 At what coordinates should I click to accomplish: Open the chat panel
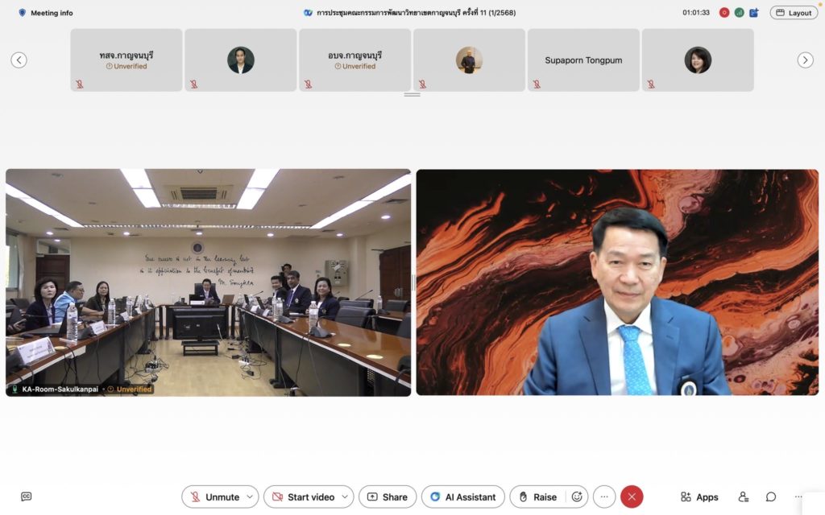click(x=771, y=496)
